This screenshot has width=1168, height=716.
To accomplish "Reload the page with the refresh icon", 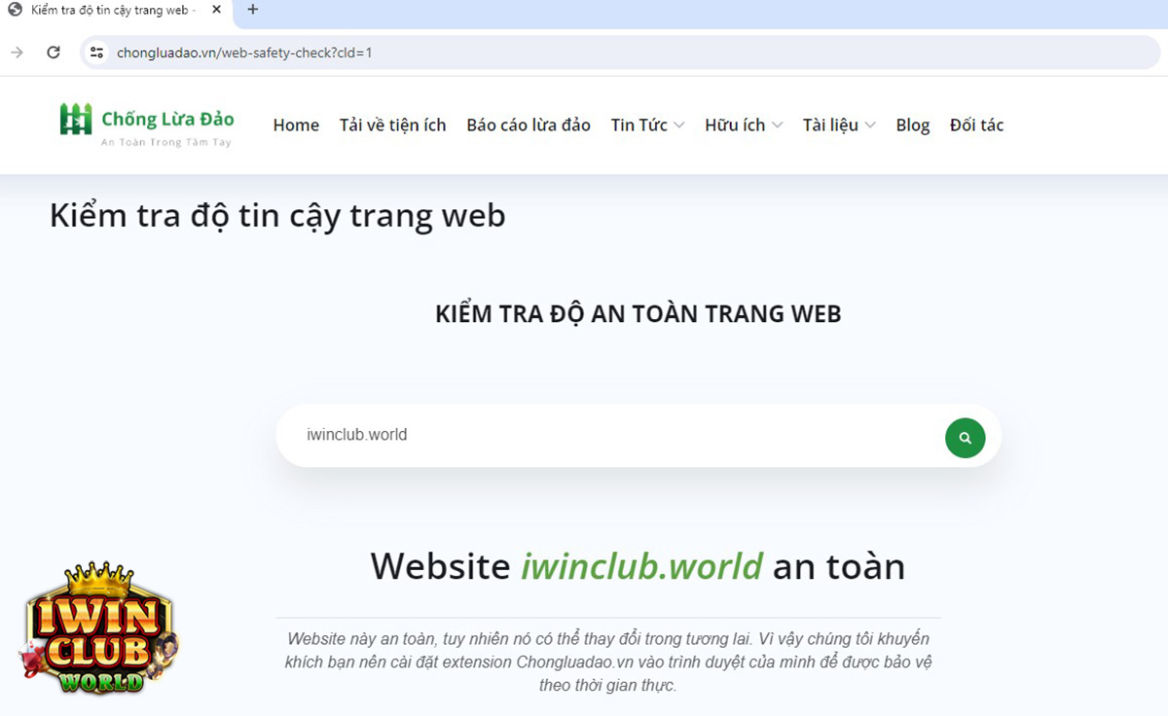I will [x=54, y=53].
